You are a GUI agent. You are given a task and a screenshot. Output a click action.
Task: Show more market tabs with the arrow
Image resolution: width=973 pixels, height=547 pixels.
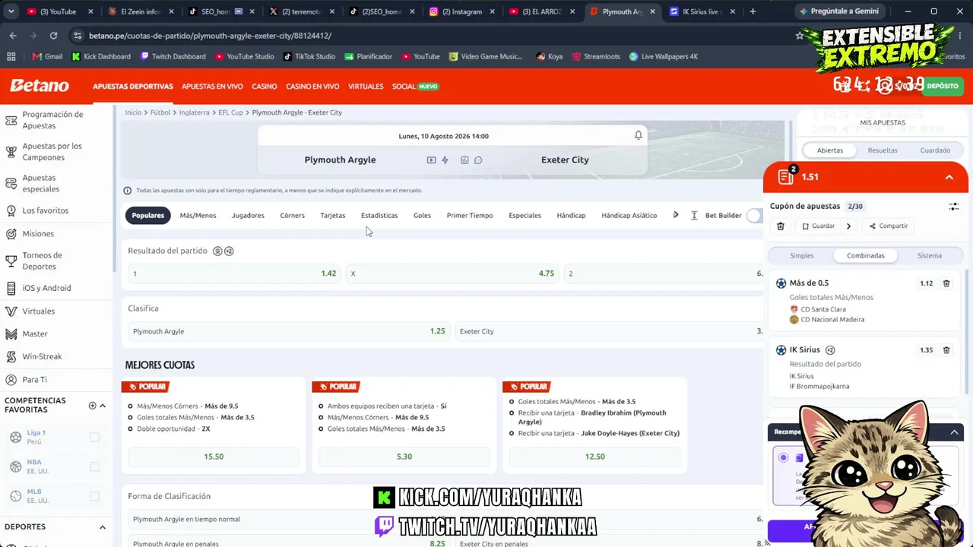(x=676, y=215)
